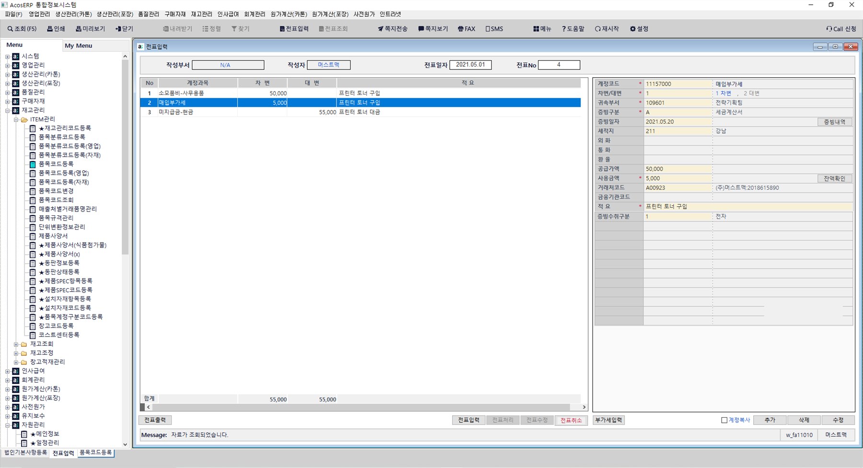This screenshot has height=468, width=863.
Task: Click the FAX toolbar icon
Action: pos(466,29)
